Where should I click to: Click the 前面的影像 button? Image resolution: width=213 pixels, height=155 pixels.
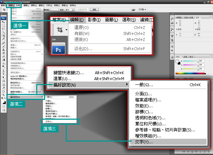tap(82, 10)
